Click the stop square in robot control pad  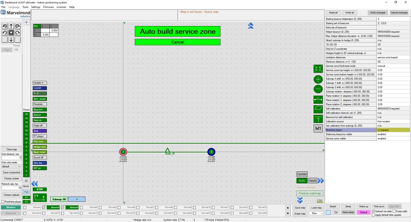11,33
